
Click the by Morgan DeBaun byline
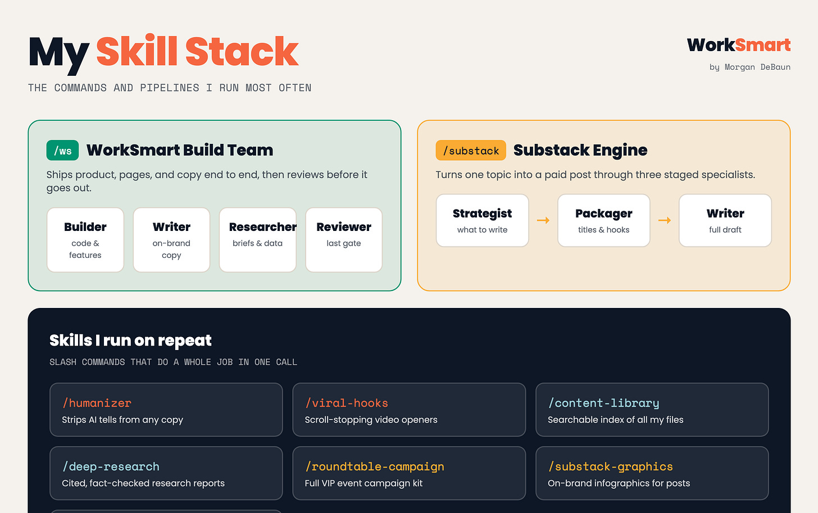[x=750, y=67]
